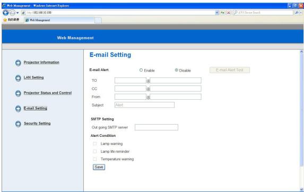Click the Internet Explorer icon in title bar

4,6
